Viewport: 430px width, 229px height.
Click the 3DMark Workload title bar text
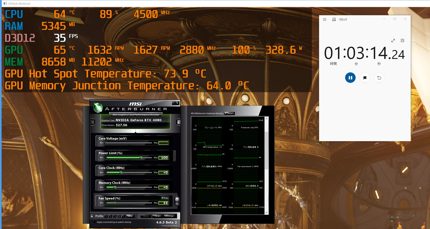pyautogui.click(x=19, y=4)
